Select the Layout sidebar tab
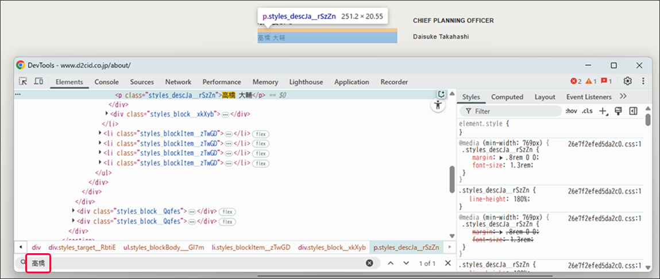This screenshot has height=279, width=660. (x=545, y=97)
